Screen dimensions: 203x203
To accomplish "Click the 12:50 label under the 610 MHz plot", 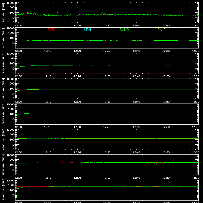I will pos(166,76).
